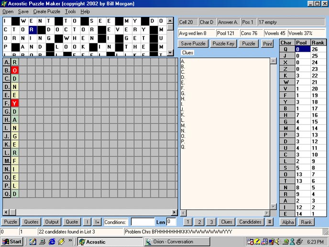329x247 pixels.
Task: Click the Candidates button
Action: [250, 222]
